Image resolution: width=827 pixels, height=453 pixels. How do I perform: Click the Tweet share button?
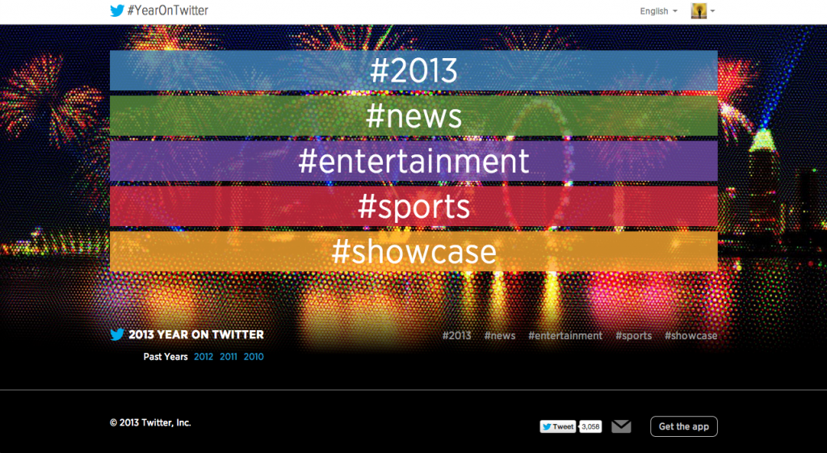click(557, 426)
